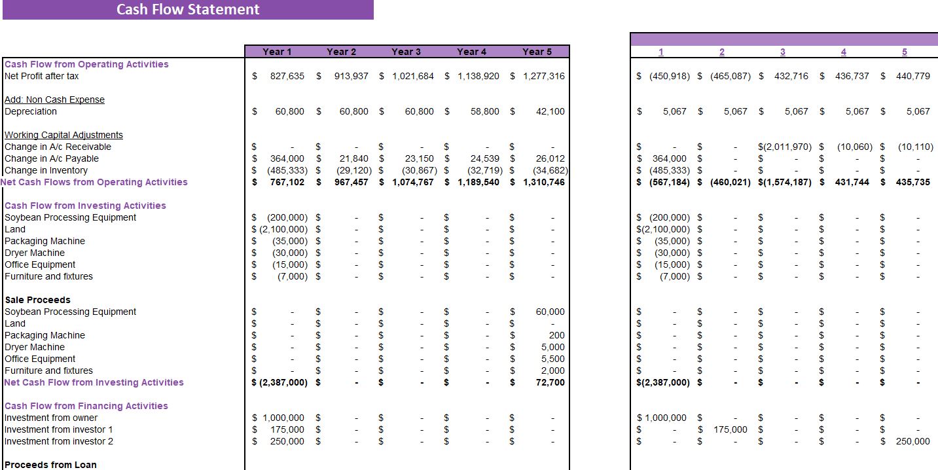Select the Year 4 column header
This screenshot has width=938, height=470.
coord(471,52)
